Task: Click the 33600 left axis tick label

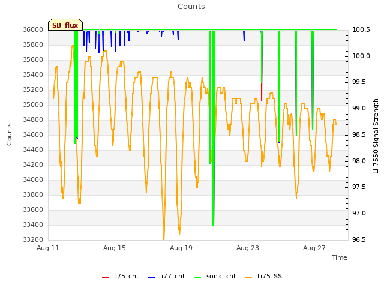Action: click(x=33, y=209)
